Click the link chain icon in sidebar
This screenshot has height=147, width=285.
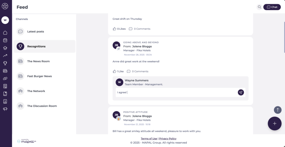(5, 79)
